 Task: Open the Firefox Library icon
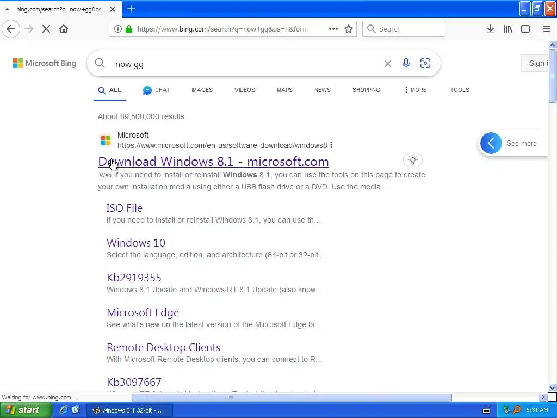click(x=508, y=29)
